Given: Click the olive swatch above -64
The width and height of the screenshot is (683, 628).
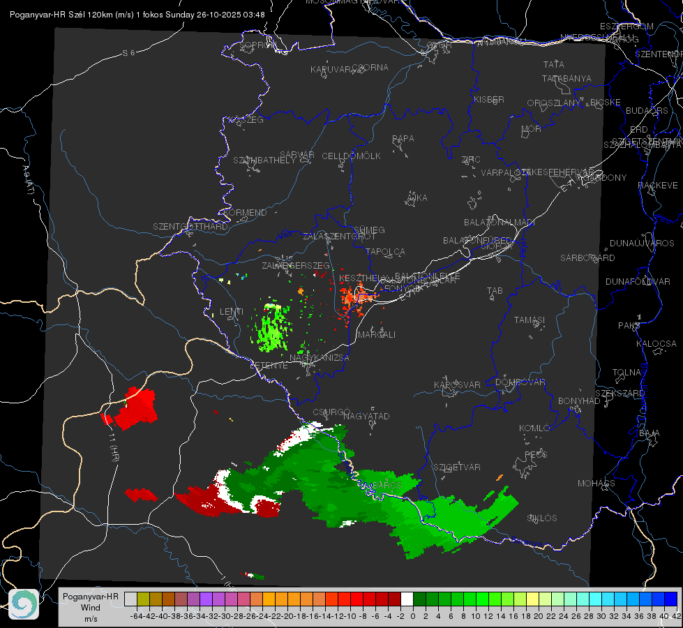Looking at the screenshot, I should coord(143,599).
